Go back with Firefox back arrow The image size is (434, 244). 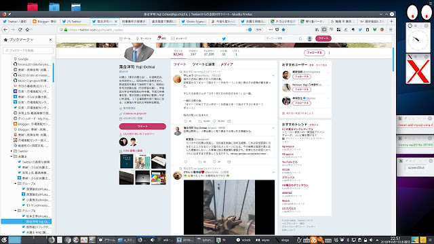(5, 30)
